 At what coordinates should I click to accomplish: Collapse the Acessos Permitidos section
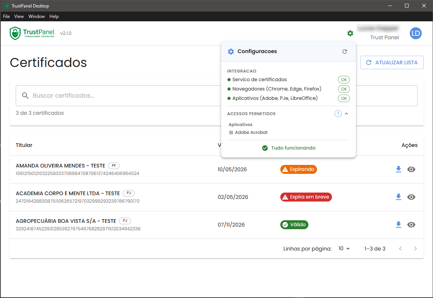347,114
